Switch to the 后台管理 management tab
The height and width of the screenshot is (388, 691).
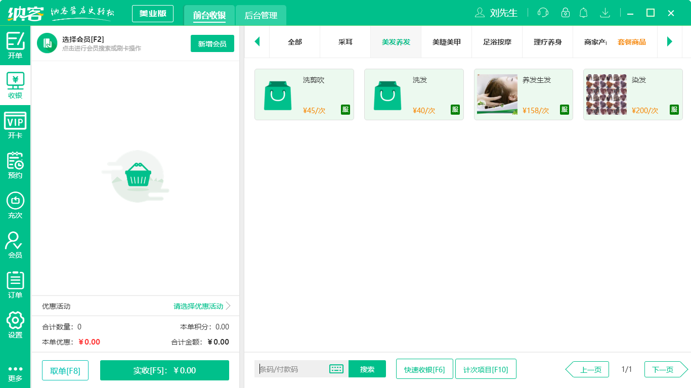click(x=262, y=16)
